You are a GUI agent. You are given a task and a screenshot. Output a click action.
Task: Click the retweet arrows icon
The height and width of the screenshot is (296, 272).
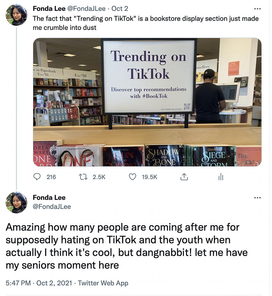pyautogui.click(x=83, y=177)
